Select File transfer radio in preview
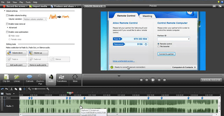The width and height of the screenshot is (224, 116). [x=158, y=47]
